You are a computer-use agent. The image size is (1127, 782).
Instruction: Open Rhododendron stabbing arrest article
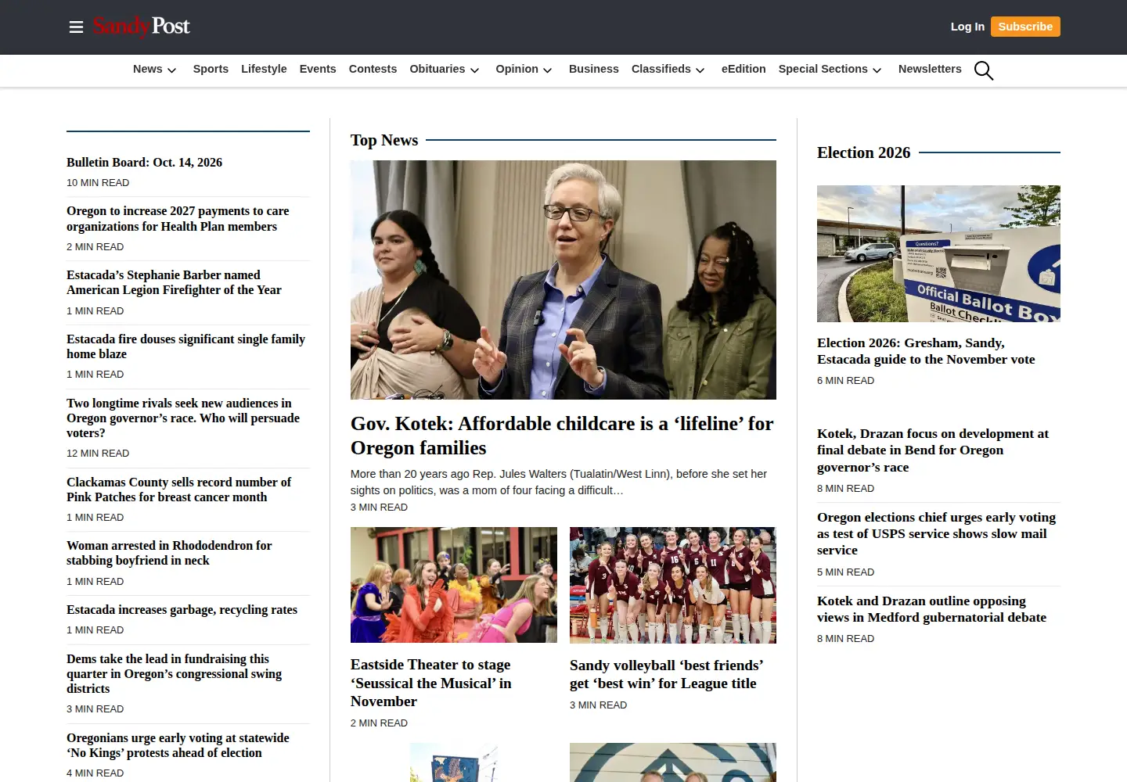[169, 553]
